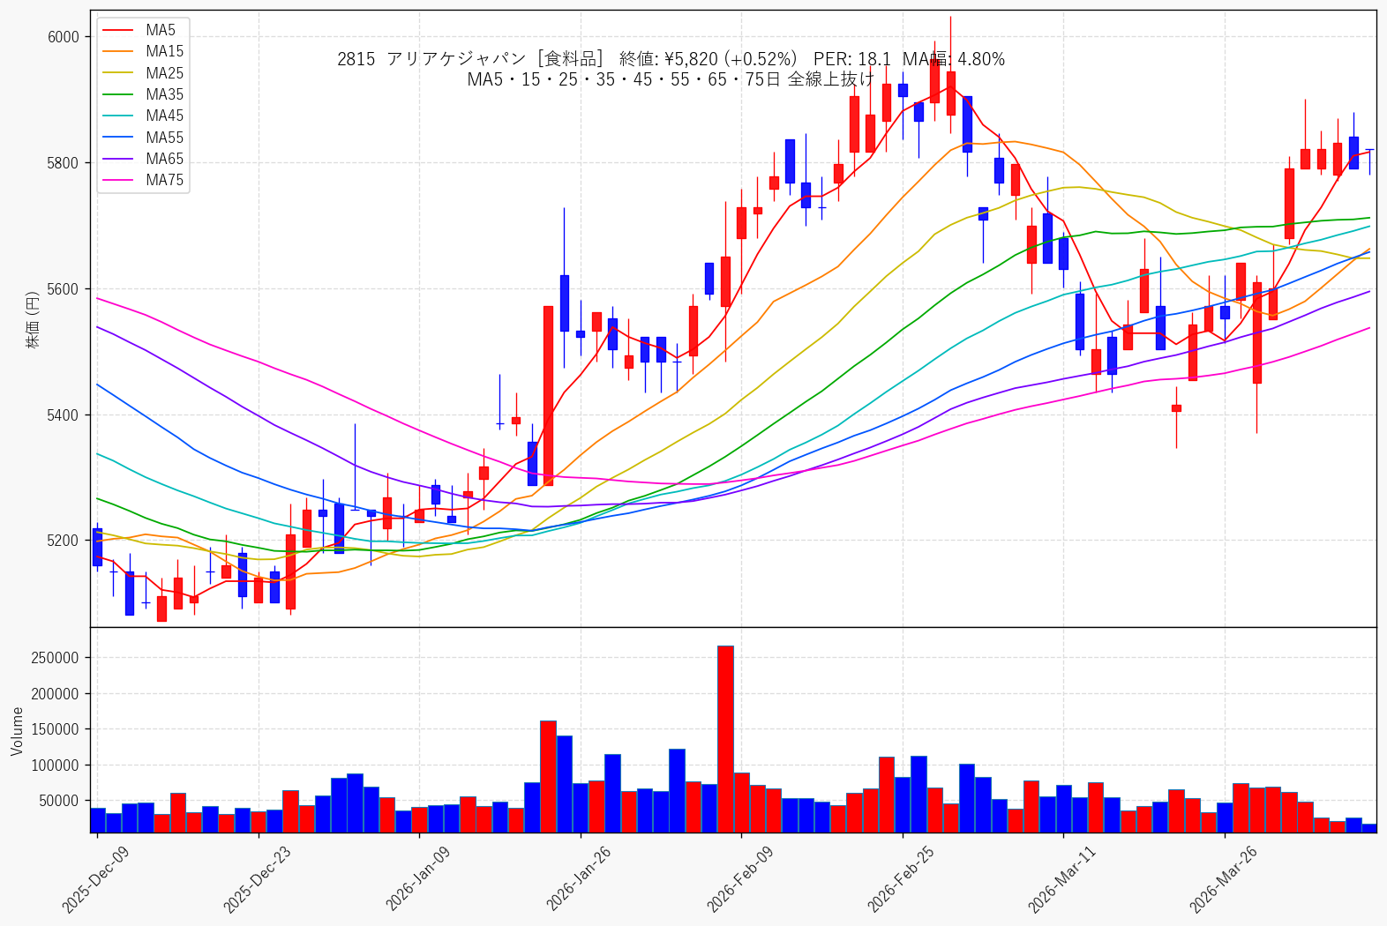Click the tallest red volume bar above 250000
Viewport: 1387px width, 926px height.
[x=725, y=739]
